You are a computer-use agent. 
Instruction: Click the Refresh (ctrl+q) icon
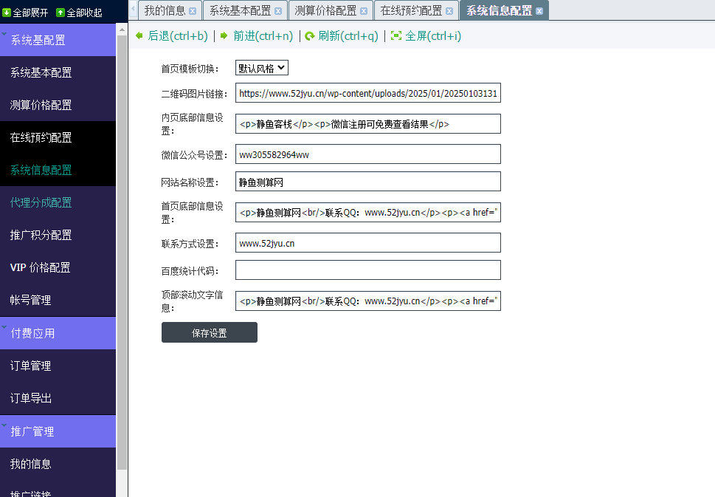click(x=310, y=35)
